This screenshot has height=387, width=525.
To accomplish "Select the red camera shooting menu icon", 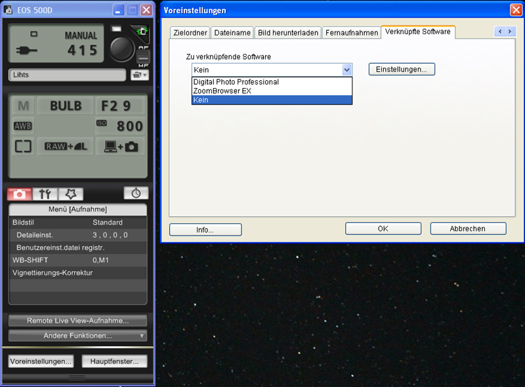I will click(20, 194).
